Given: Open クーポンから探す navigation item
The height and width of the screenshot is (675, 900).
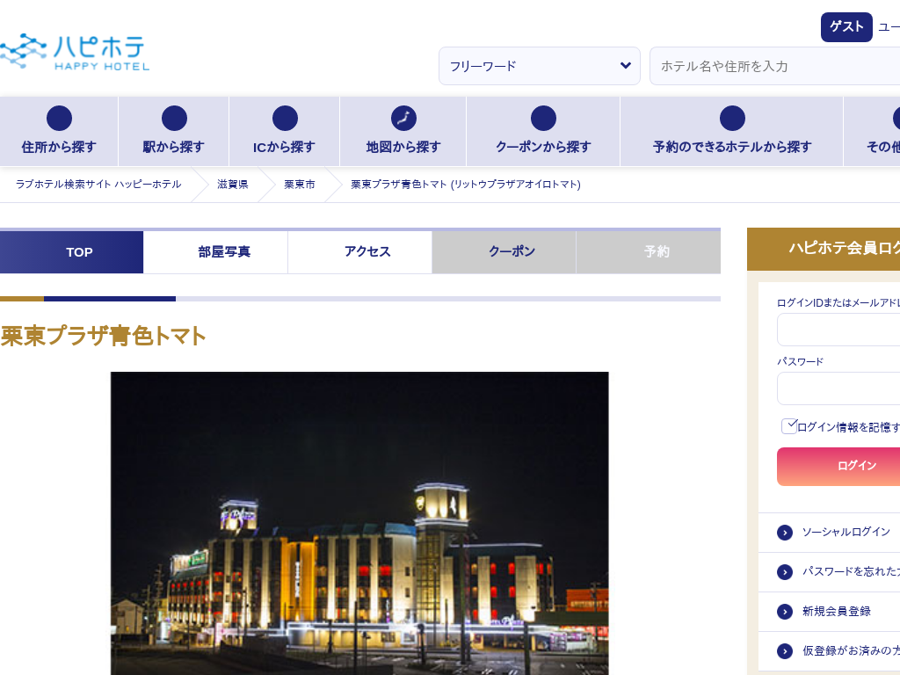Looking at the screenshot, I should tap(543, 132).
